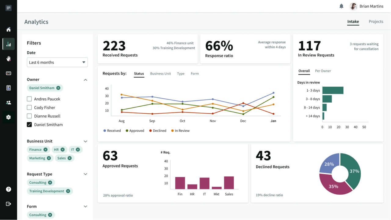Click the people/team icon in sidebar

click(x=9, y=103)
